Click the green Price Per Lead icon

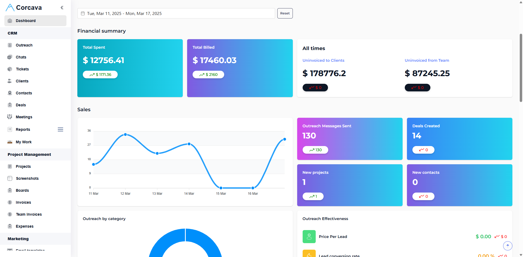[309, 237]
